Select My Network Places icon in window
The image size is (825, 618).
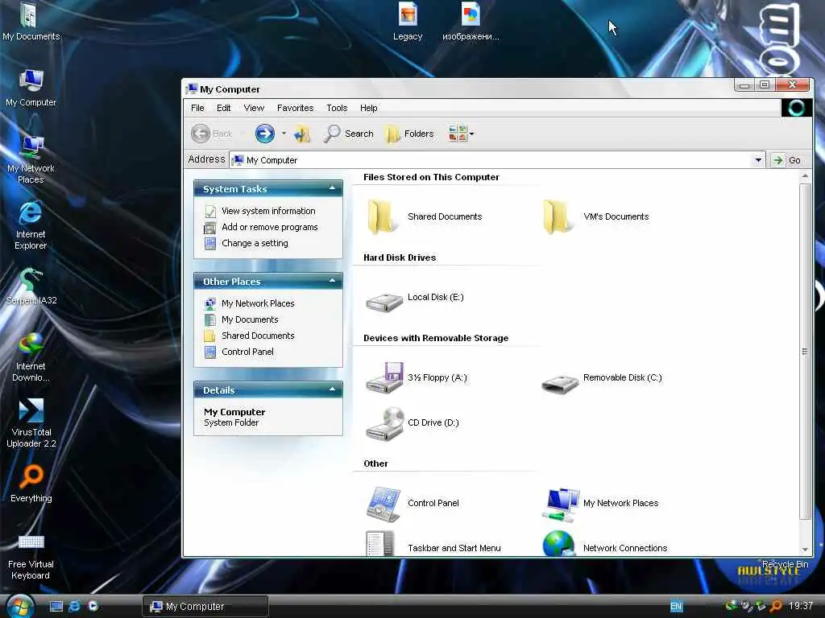pos(561,504)
